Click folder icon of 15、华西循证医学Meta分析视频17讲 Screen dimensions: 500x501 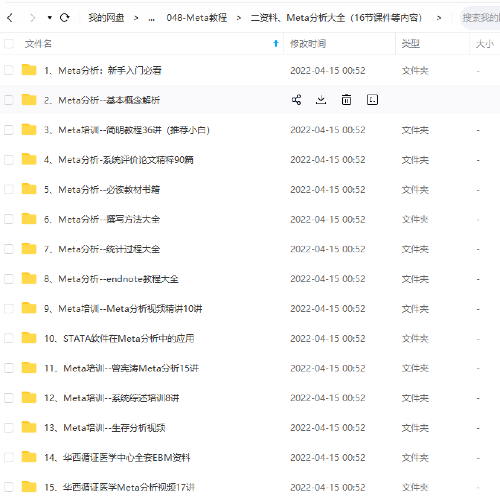[29, 487]
